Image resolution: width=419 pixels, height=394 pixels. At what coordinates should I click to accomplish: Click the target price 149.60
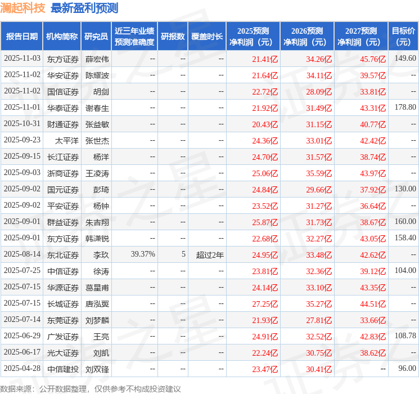[406, 59]
